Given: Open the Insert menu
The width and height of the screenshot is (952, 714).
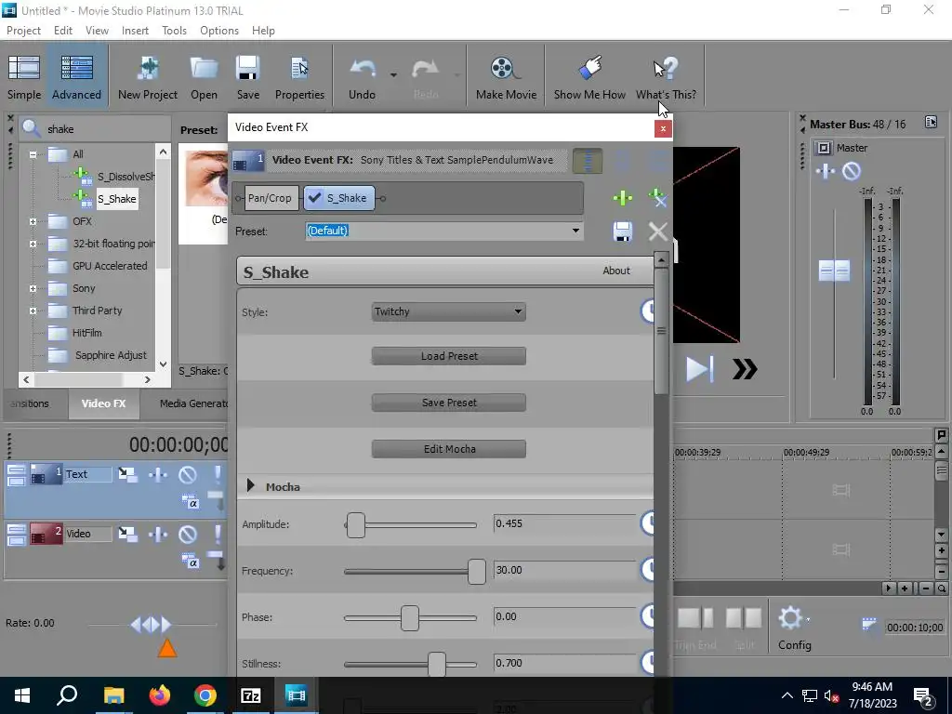Looking at the screenshot, I should tap(135, 31).
